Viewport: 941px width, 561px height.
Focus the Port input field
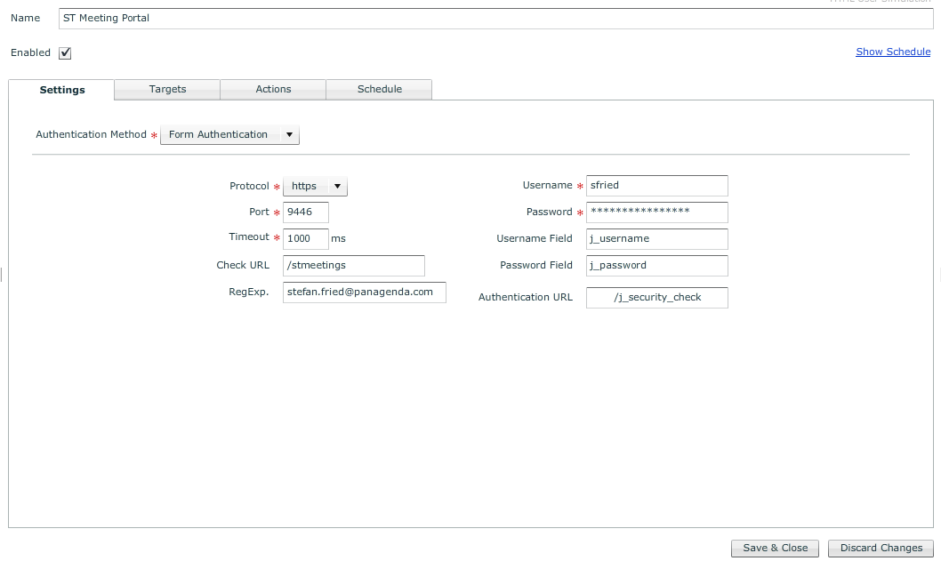(x=305, y=212)
